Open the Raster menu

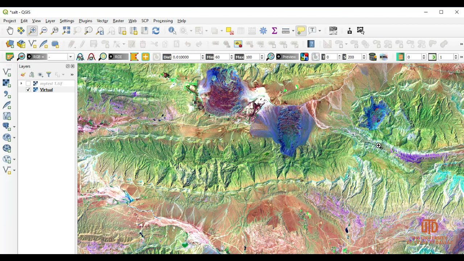coord(118,21)
